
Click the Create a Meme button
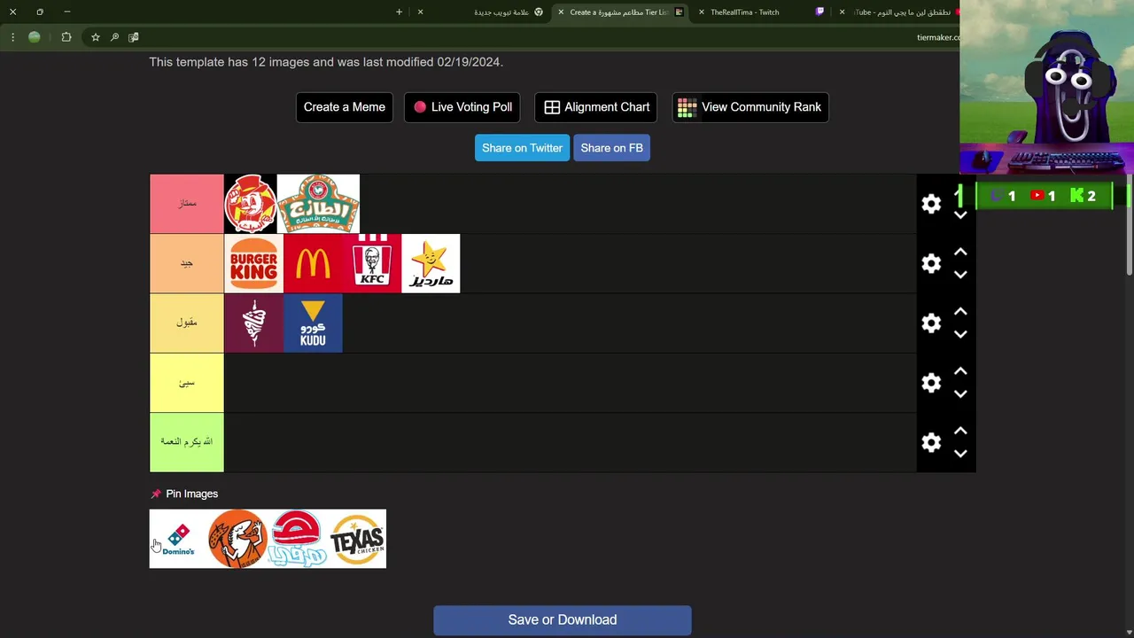pos(345,107)
